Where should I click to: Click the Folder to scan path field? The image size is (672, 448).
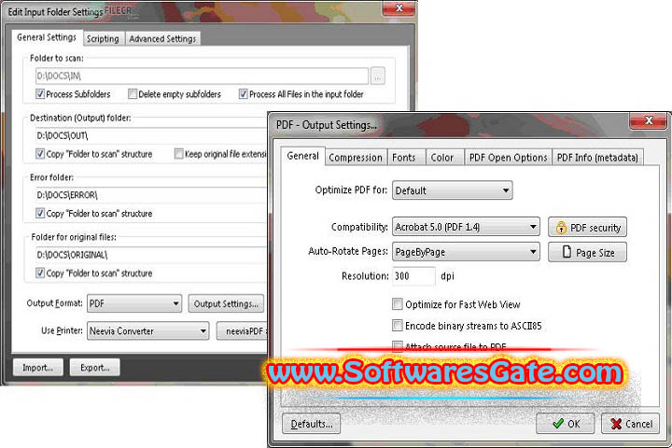point(202,77)
